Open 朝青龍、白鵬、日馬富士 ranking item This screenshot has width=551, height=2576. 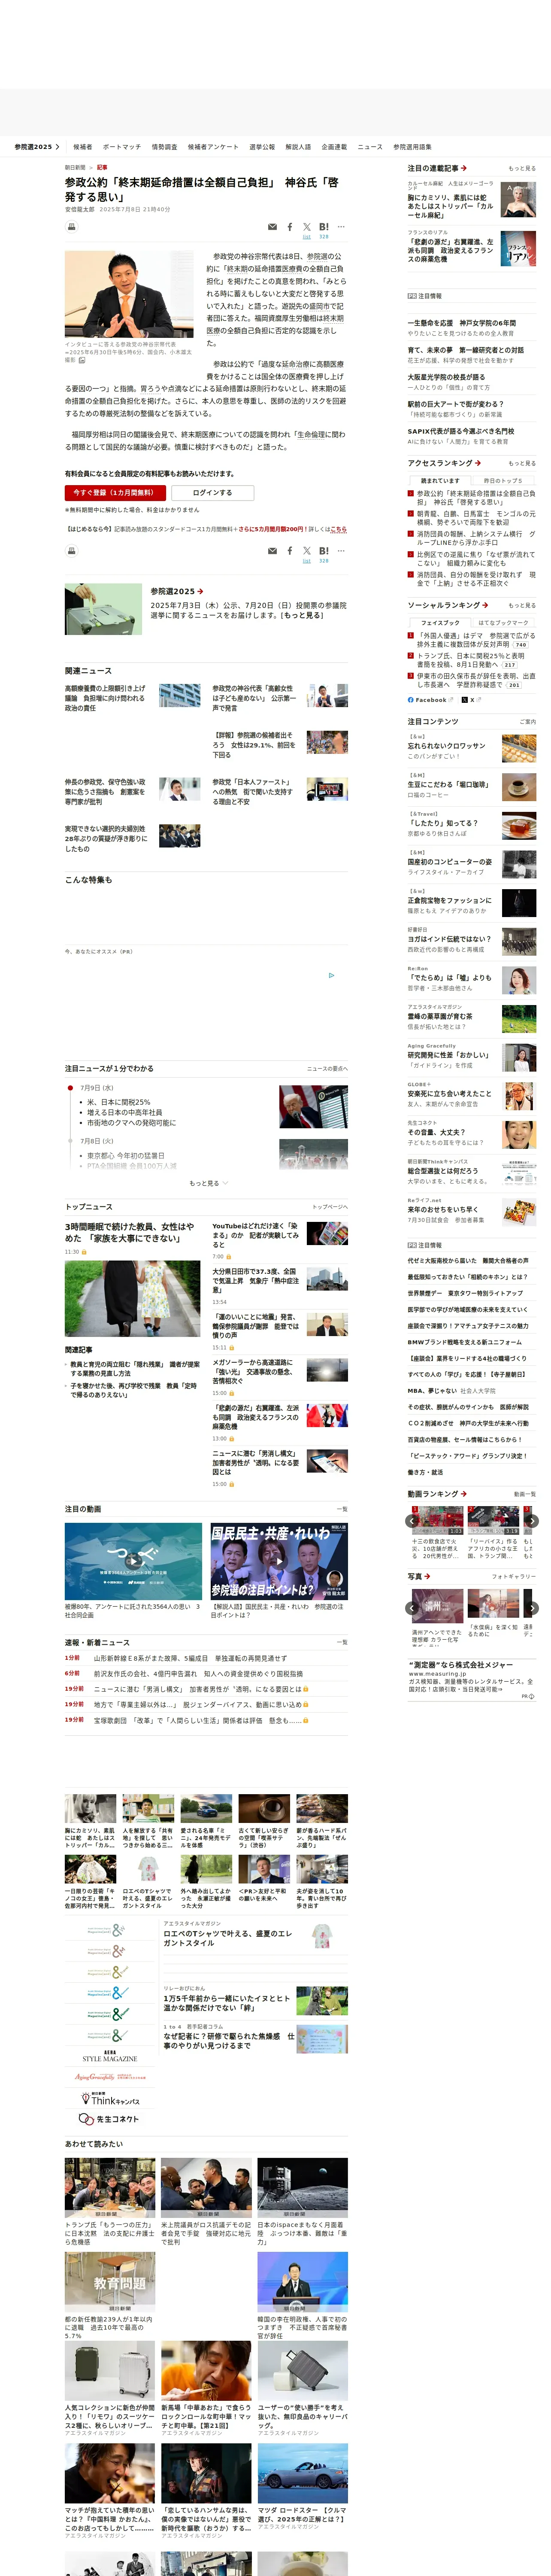[x=476, y=518]
